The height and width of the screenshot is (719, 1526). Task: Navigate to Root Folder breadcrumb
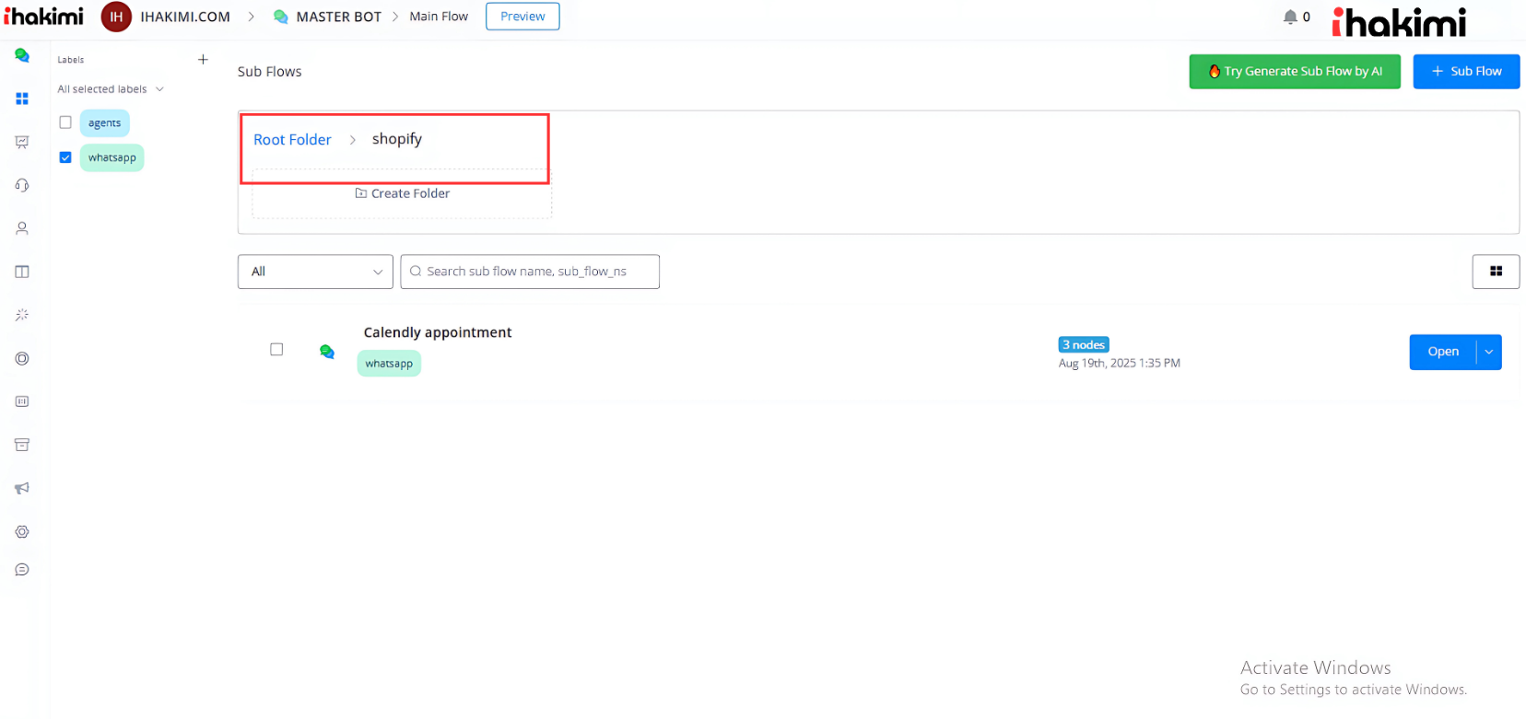[292, 140]
